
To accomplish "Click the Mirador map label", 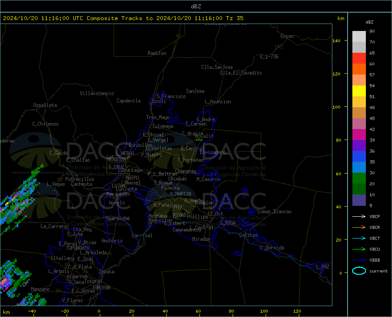I will click(x=201, y=239).
